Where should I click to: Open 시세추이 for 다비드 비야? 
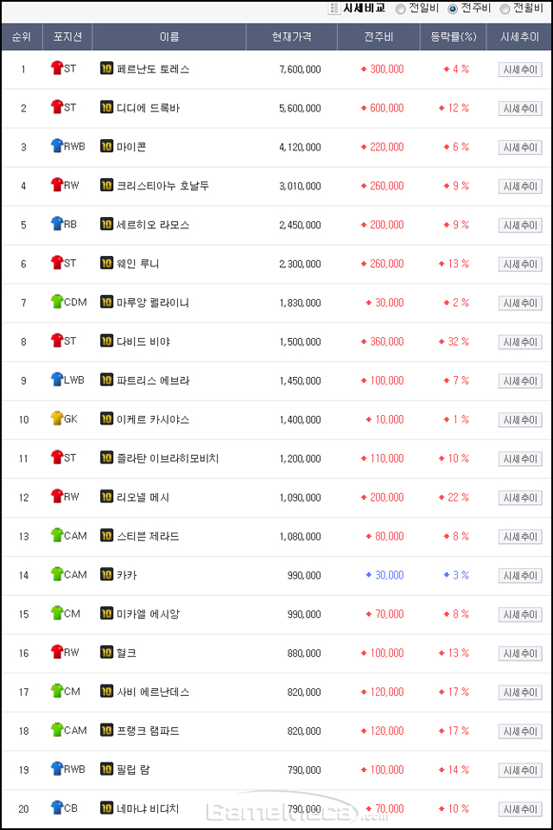point(520,342)
